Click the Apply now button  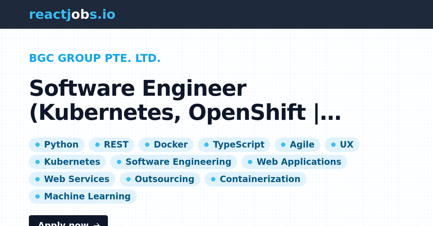click(x=68, y=222)
